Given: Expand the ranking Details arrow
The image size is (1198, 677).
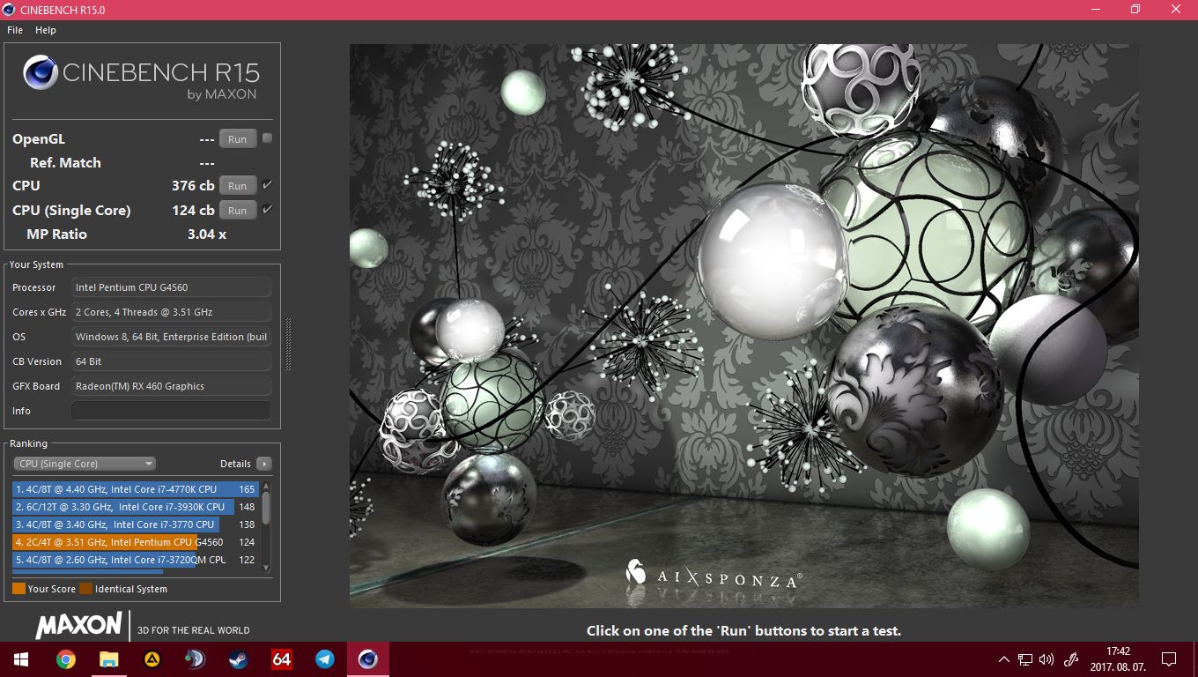Looking at the screenshot, I should pyautogui.click(x=263, y=464).
